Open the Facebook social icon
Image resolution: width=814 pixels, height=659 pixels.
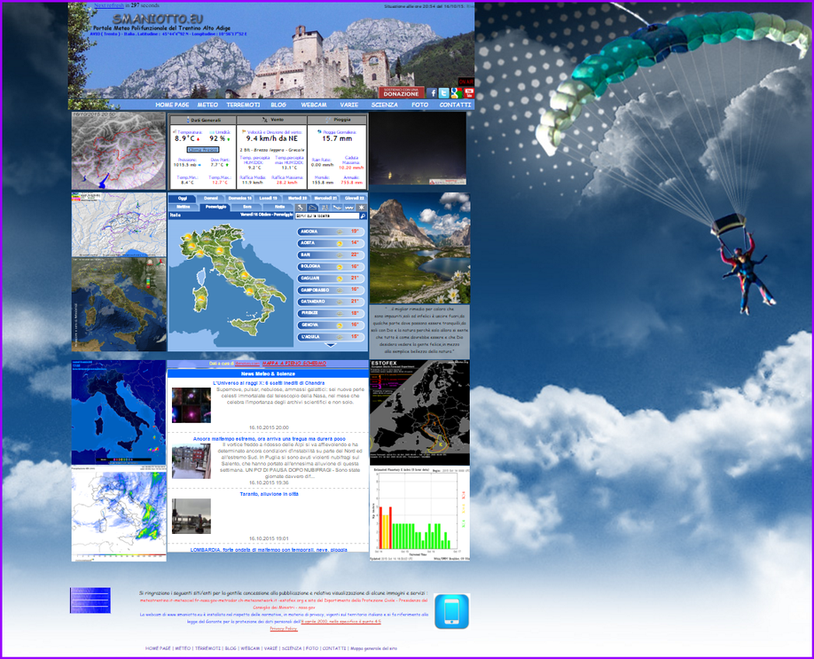(x=432, y=93)
